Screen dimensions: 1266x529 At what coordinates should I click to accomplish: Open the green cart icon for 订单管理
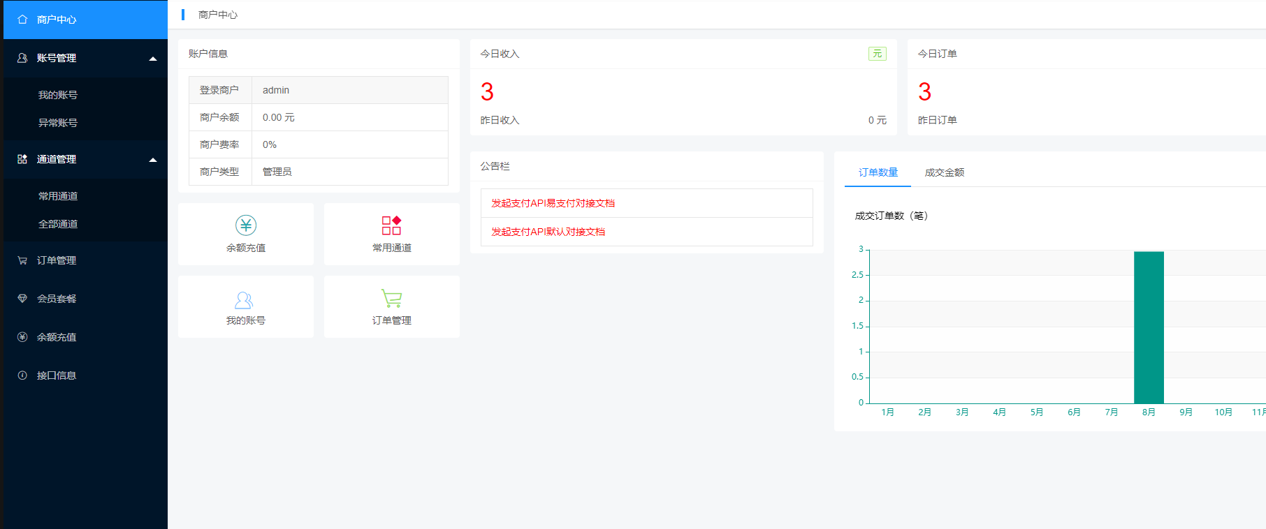tap(391, 299)
